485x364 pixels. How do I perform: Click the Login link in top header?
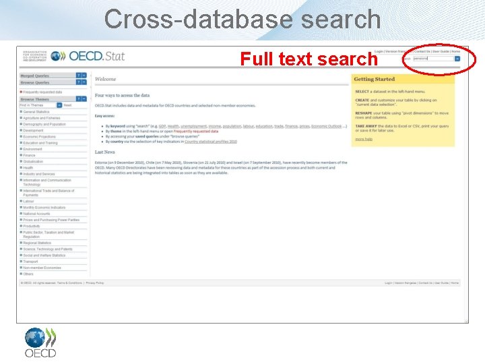coord(379,51)
